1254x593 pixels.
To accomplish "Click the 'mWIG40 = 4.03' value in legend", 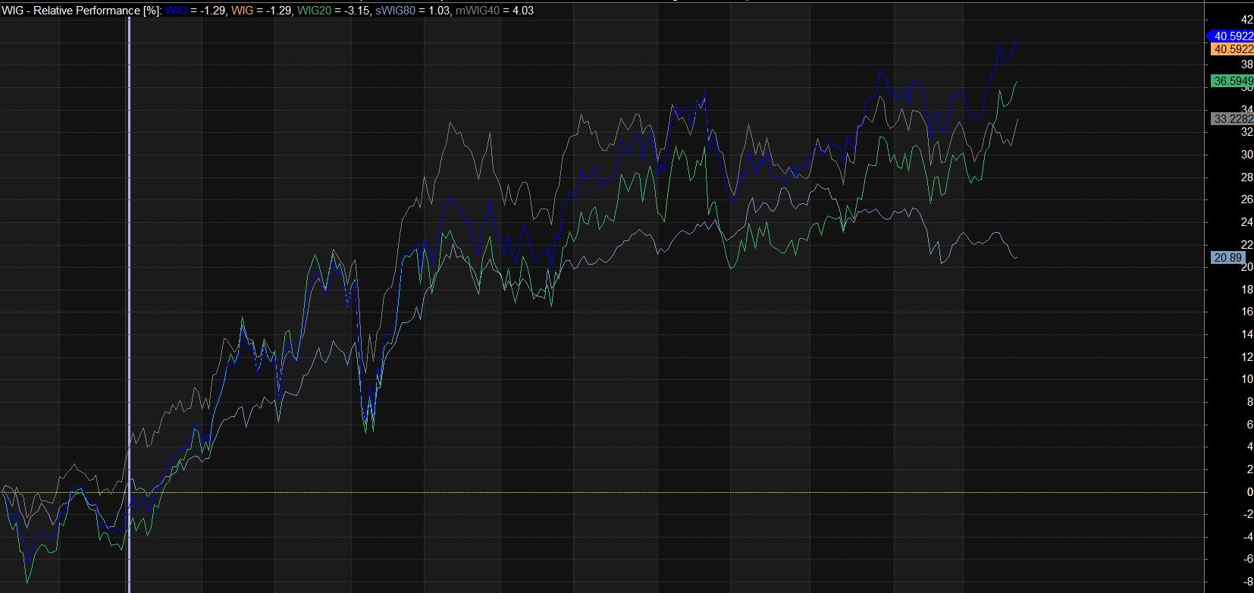I will [x=494, y=11].
